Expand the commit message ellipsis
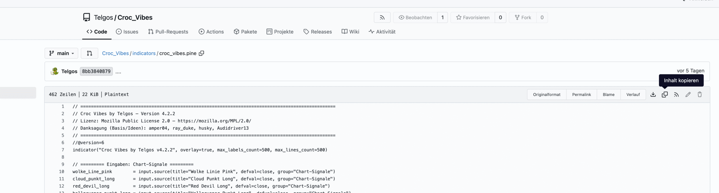 [x=118, y=72]
